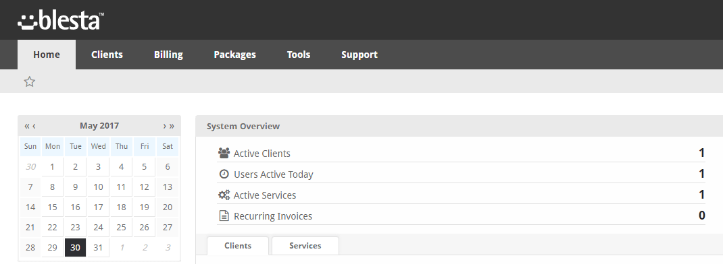Click the star favorite icon

pos(30,82)
